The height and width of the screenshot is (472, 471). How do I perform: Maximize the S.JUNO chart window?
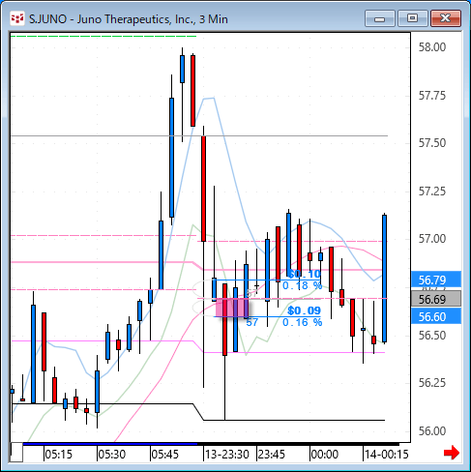coord(412,18)
